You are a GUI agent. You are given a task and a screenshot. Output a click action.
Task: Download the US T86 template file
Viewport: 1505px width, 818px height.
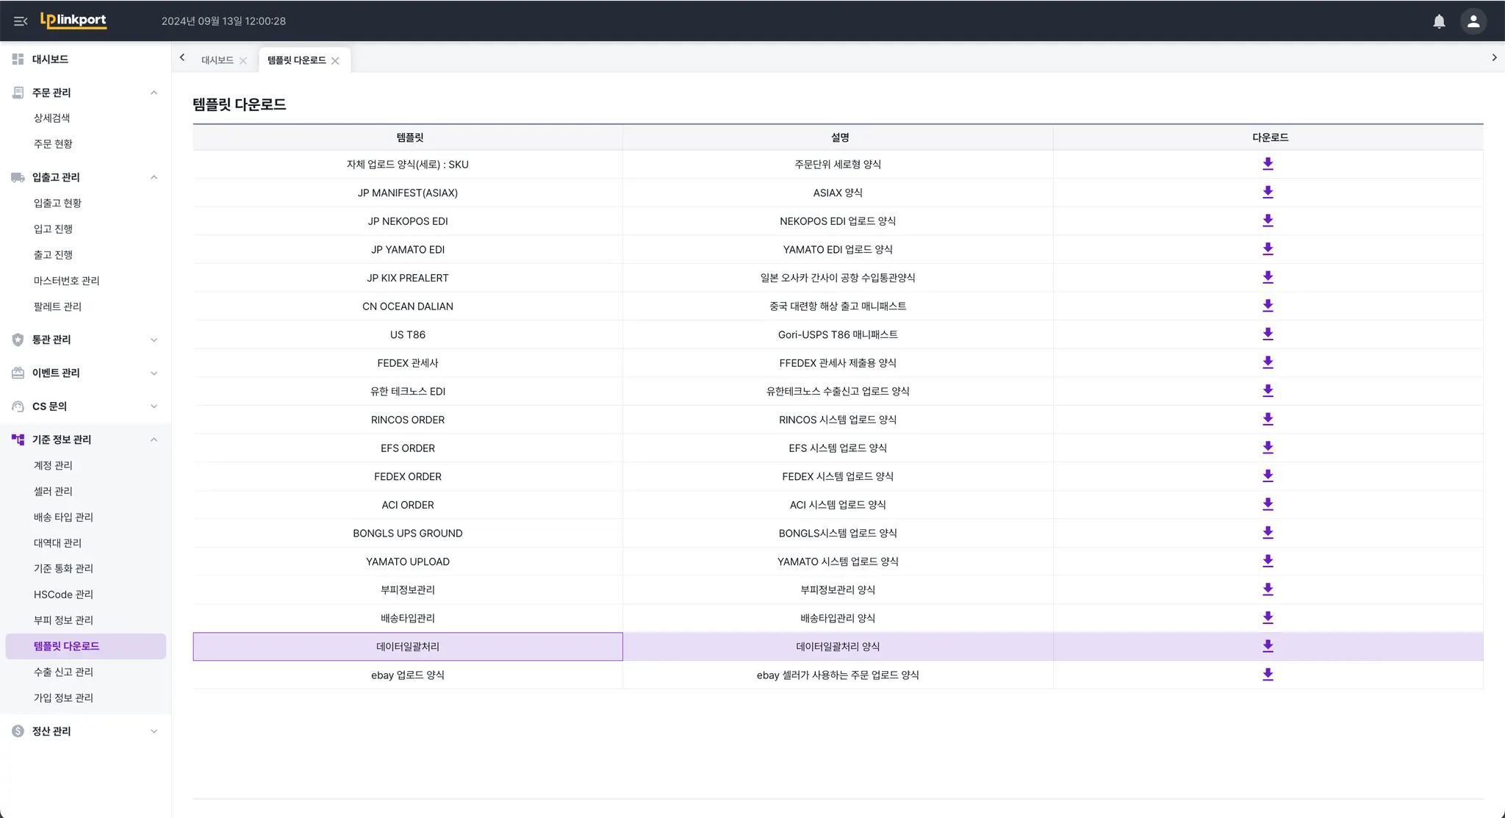(x=1268, y=334)
